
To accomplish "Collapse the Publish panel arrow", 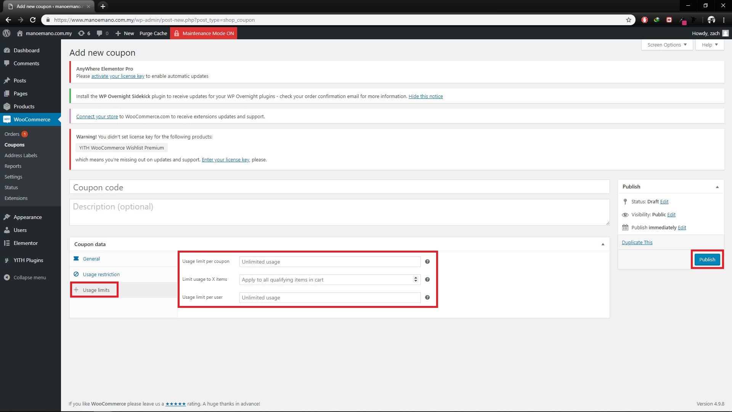I will (x=717, y=187).
